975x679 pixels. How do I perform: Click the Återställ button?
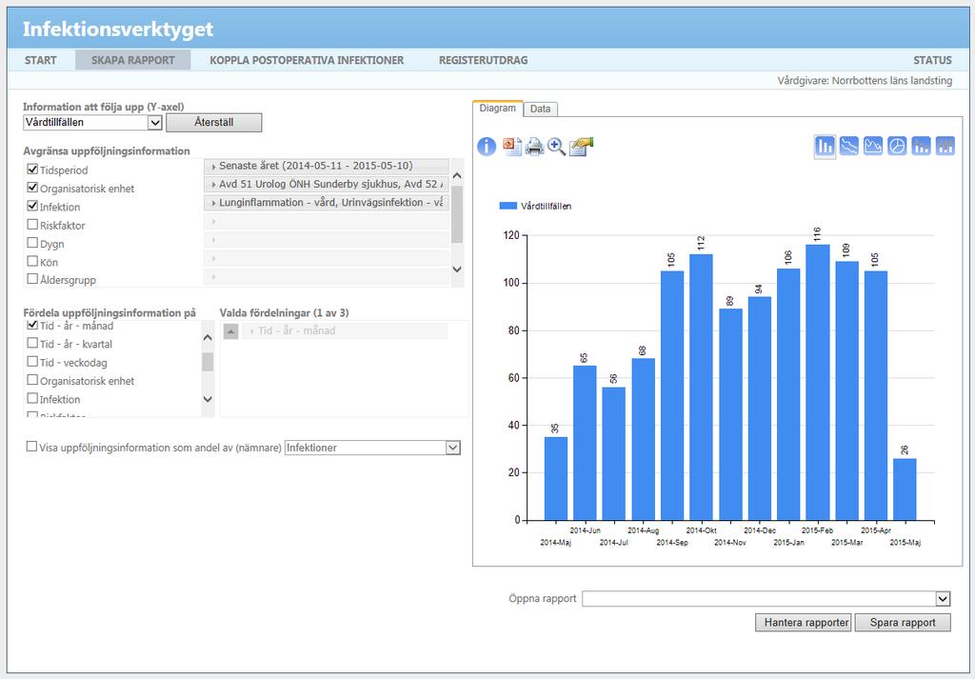coord(214,123)
